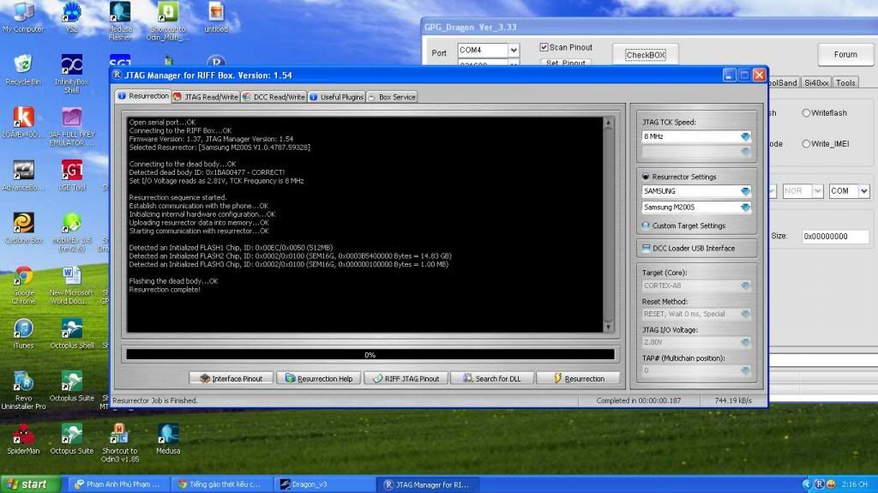Click CheckBOX button in GPG Dragon
The height and width of the screenshot is (493, 878).
click(x=646, y=55)
